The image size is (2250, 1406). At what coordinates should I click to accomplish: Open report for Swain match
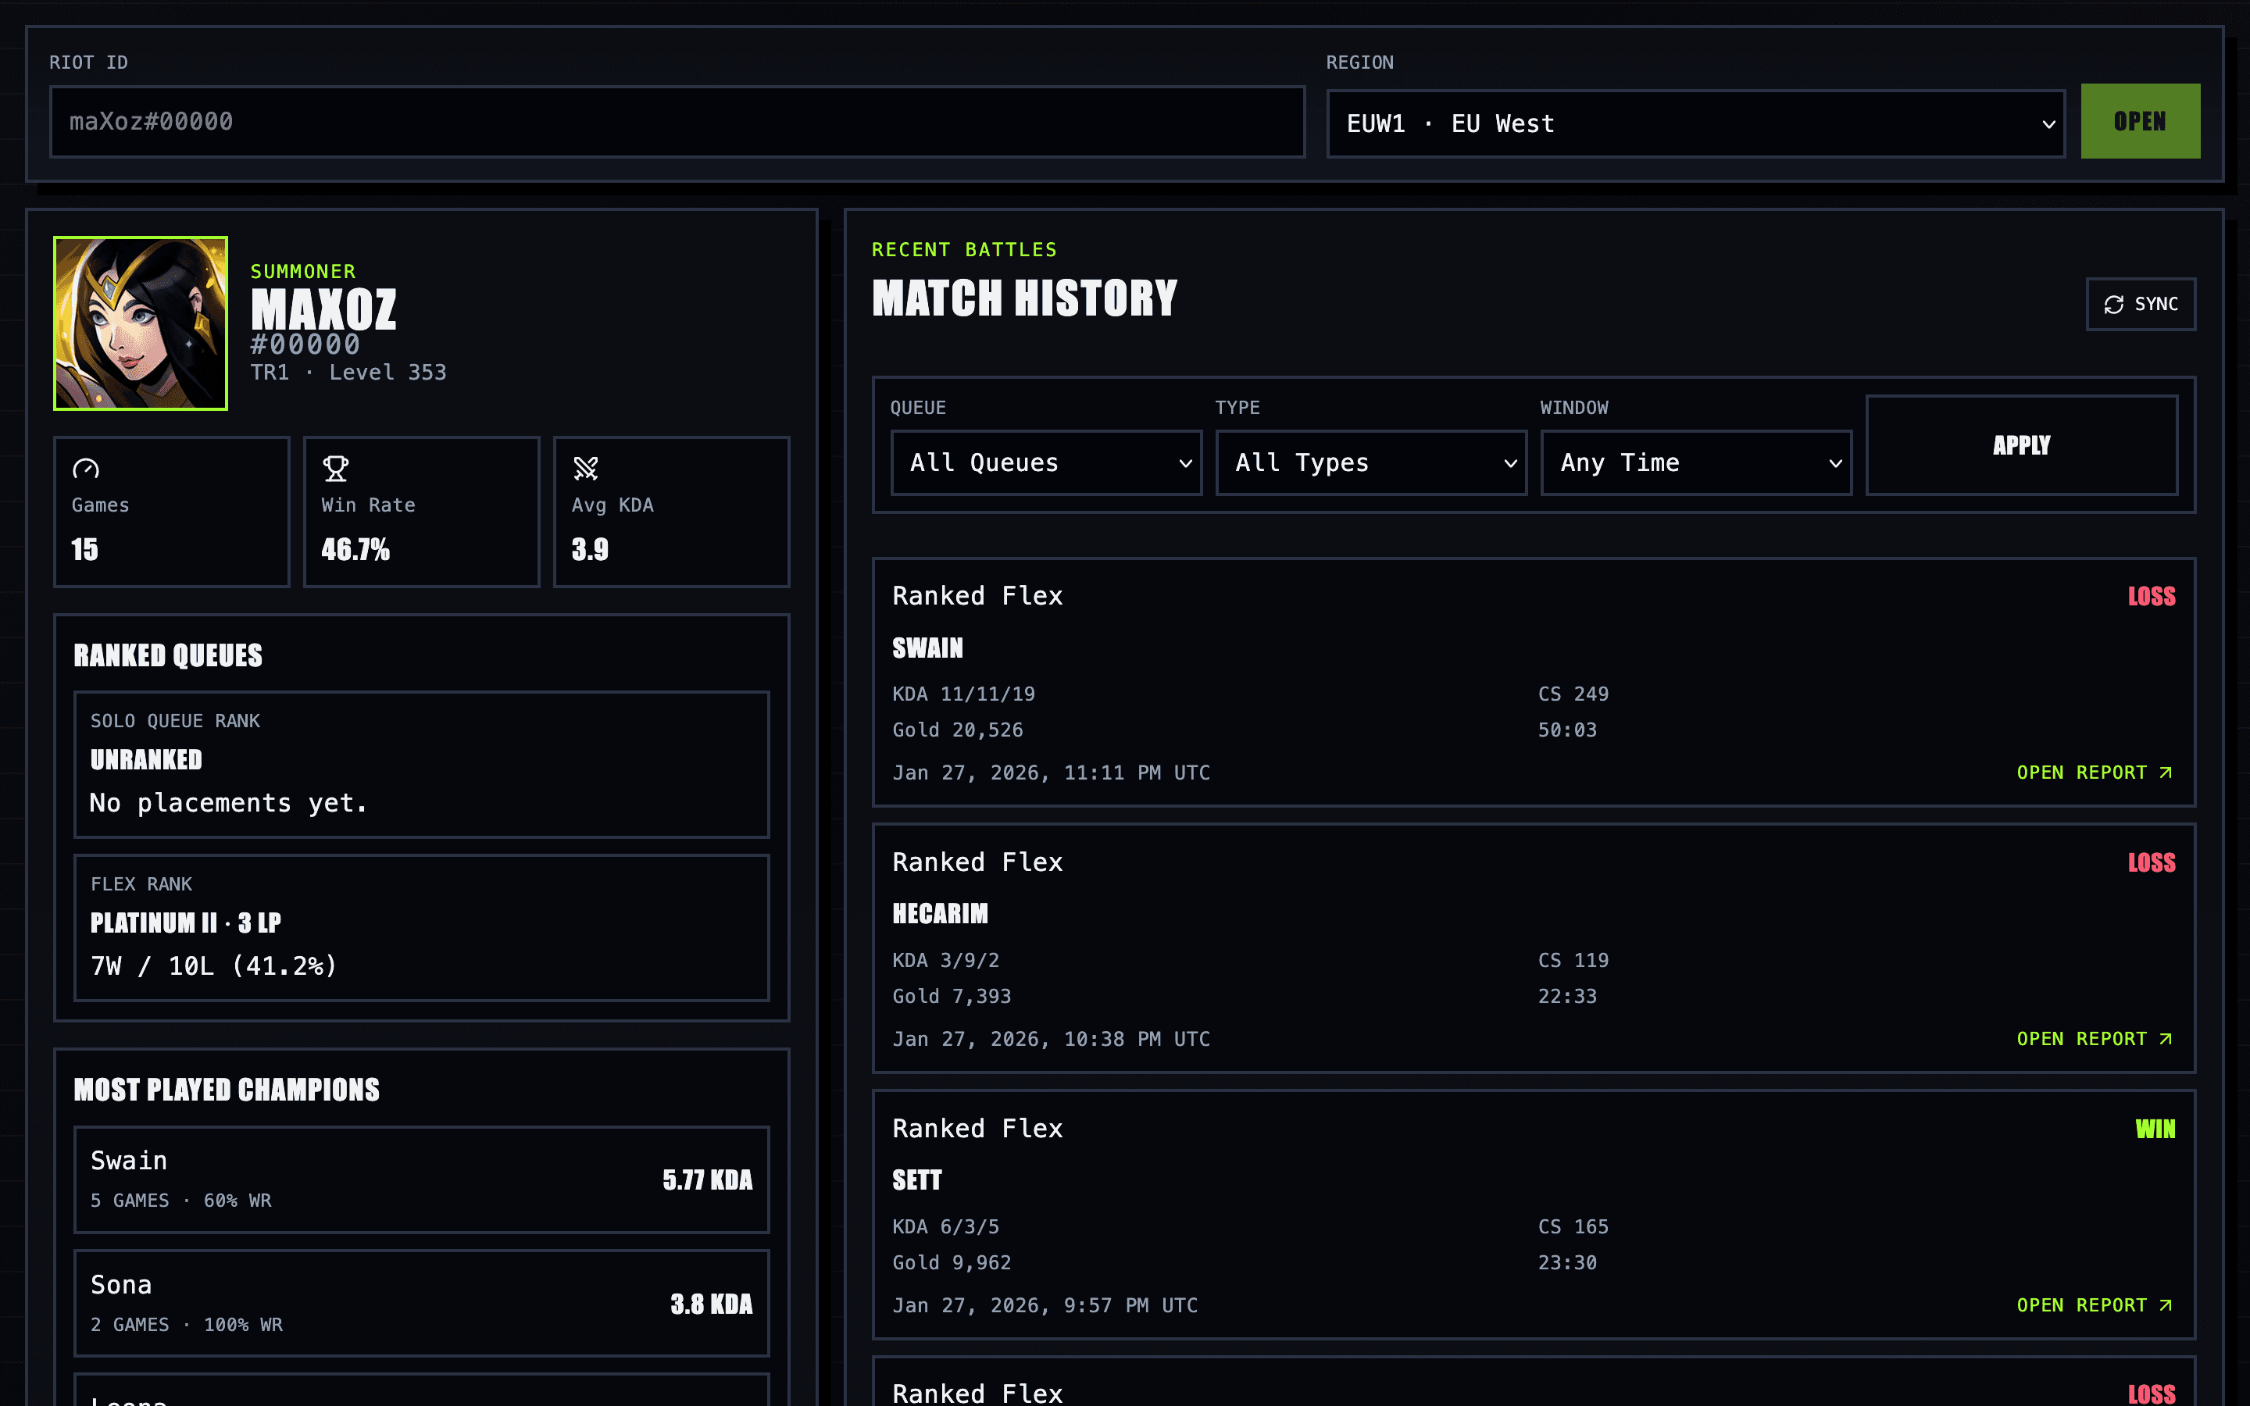point(2083,773)
